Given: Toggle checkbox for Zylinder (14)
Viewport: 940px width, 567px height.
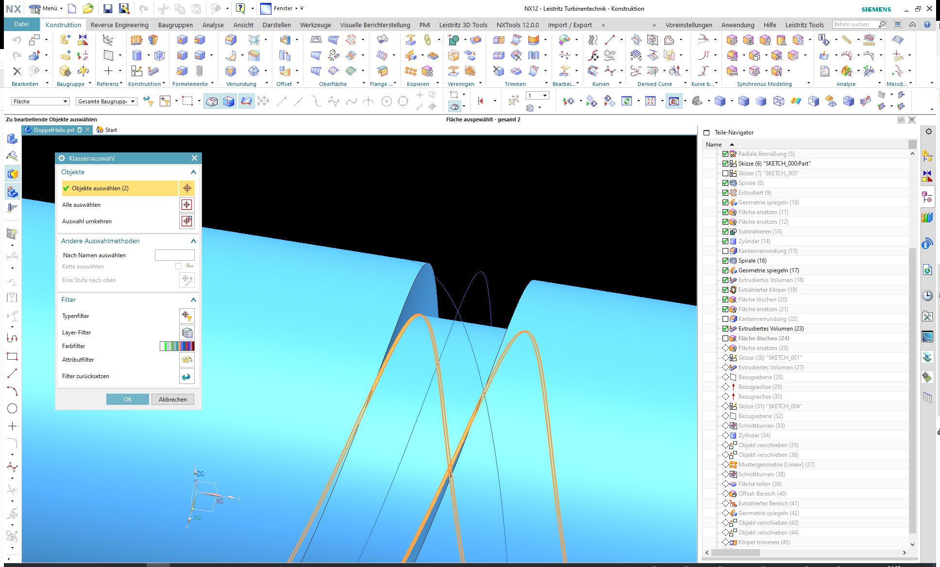Looking at the screenshot, I should click(x=725, y=241).
